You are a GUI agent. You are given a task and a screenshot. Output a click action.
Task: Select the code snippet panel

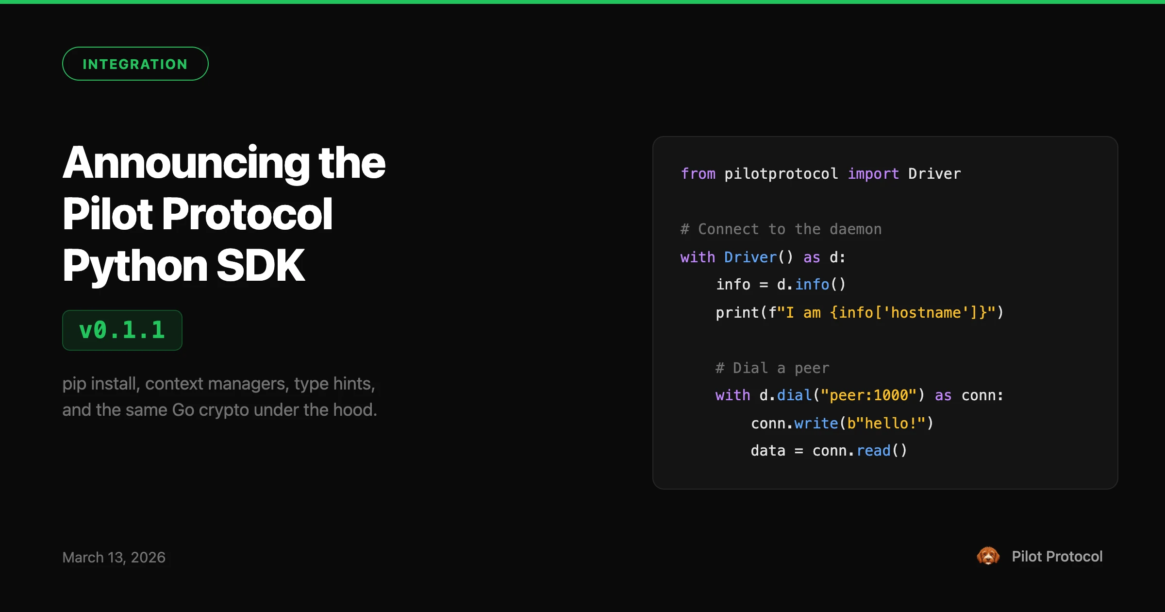pyautogui.click(x=884, y=311)
